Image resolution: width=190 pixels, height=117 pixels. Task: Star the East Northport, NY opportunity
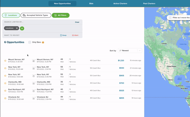5,91
